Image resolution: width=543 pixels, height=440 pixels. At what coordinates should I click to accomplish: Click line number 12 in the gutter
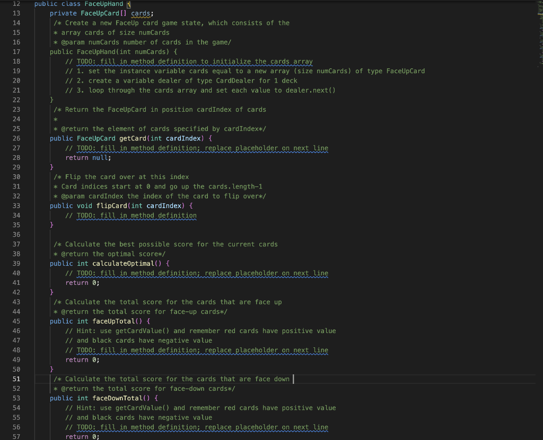point(16,4)
